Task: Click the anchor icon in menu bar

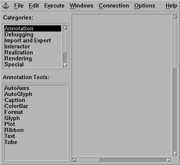Action: pos(6,6)
